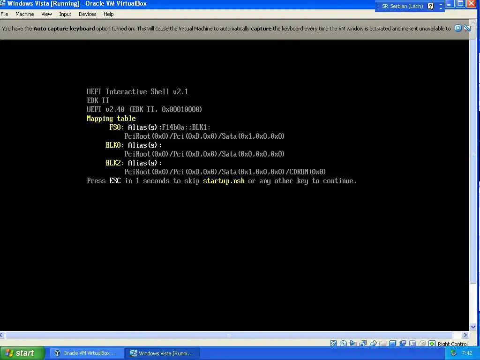This screenshot has height=360, width=480.
Task: Select the Windows Vista [Running] taskbar button
Action: (163, 353)
